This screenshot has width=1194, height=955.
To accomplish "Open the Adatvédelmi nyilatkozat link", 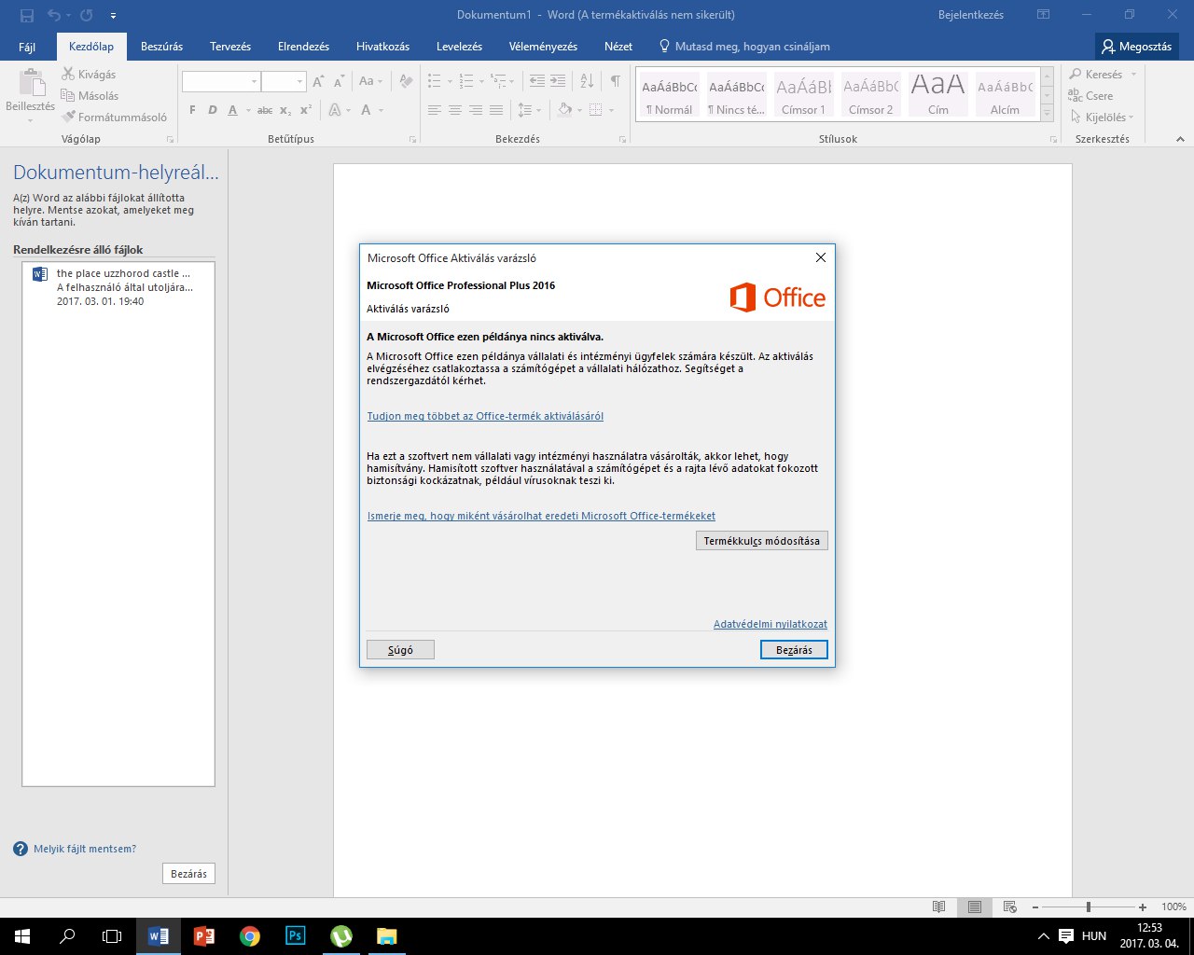I will point(771,624).
